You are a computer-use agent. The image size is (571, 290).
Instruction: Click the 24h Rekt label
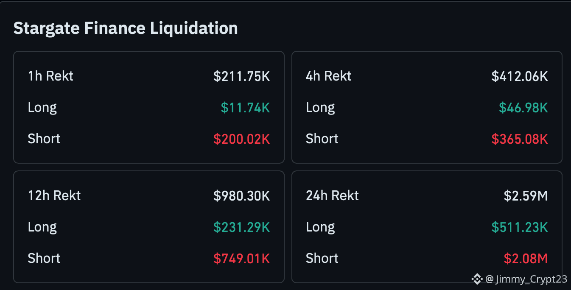[333, 196]
